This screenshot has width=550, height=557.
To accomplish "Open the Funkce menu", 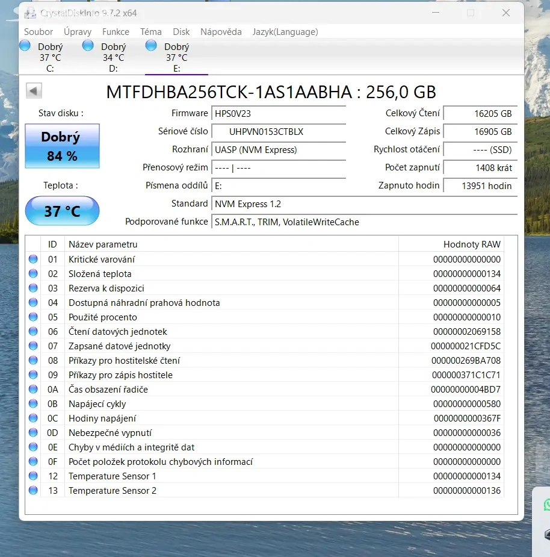I will 116,32.
